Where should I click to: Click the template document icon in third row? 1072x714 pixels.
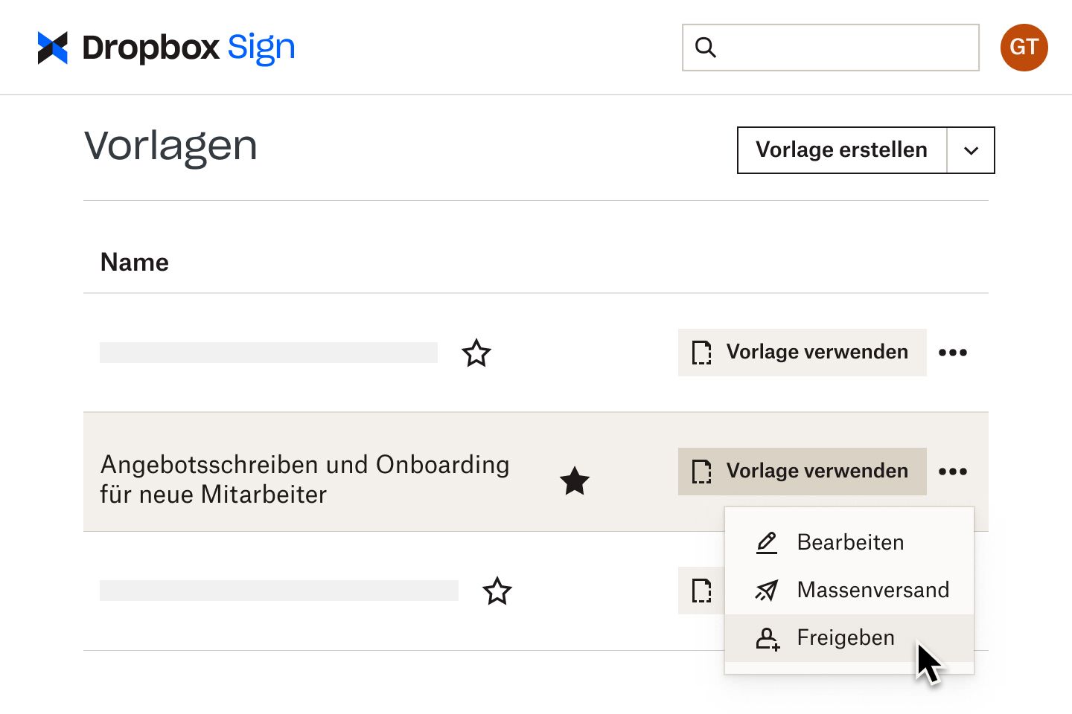point(702,591)
